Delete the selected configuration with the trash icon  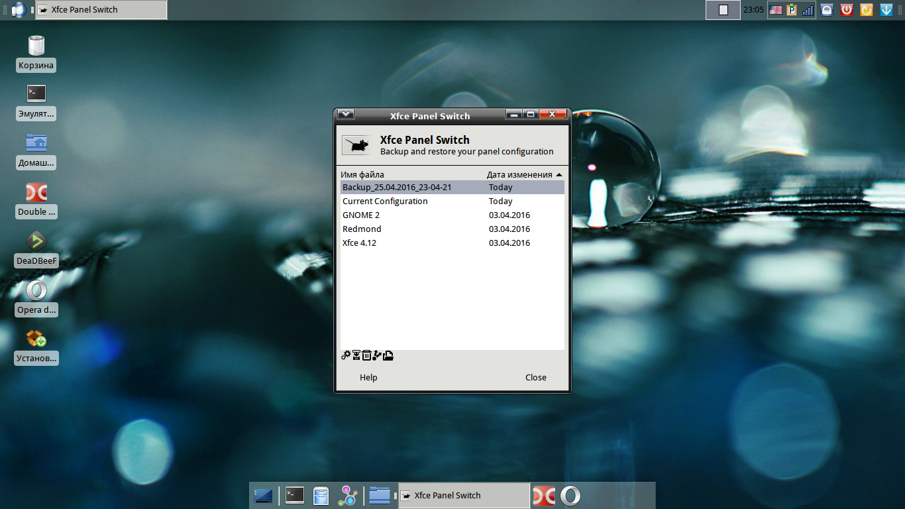[366, 355]
